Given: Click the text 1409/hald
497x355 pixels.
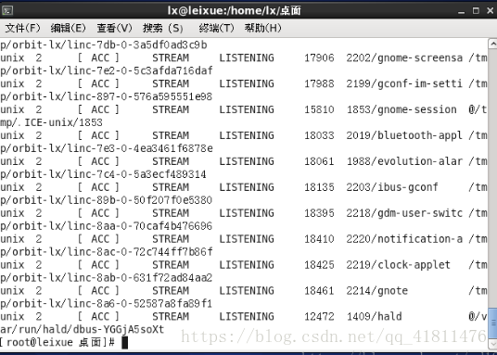Looking at the screenshot, I should 374,317.
